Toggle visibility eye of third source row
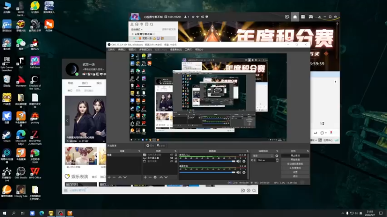Viewport: 387px width, 217px height. point(172,161)
